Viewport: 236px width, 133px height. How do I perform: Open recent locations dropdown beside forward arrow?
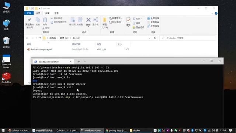pos(37,38)
